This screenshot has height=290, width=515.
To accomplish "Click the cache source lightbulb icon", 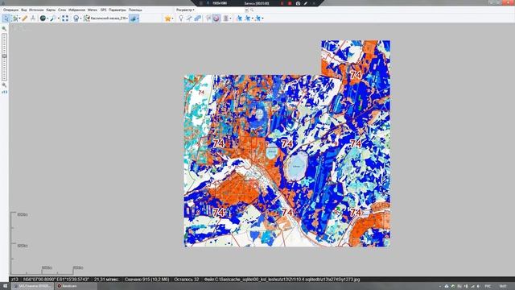I will pos(76,19).
